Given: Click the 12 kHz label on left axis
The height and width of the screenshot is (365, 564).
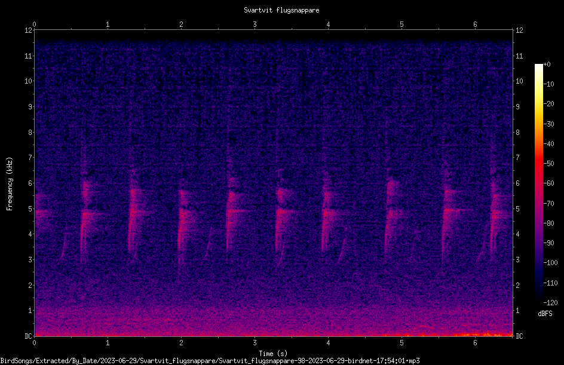Looking at the screenshot, I should click(x=29, y=30).
